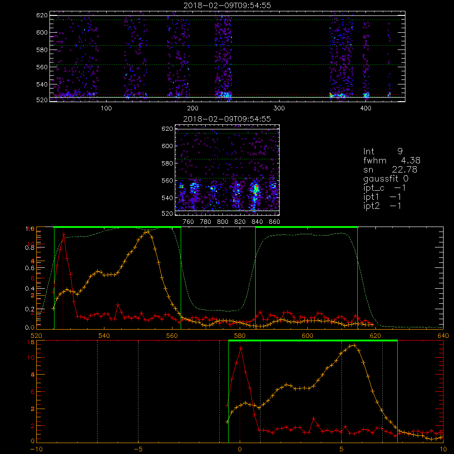Select the "ipt_c -1" readout line
This screenshot has height=454, width=454.
tap(385, 188)
